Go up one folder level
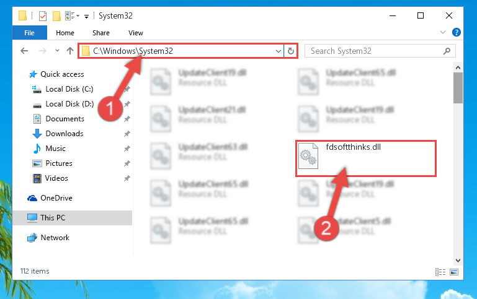Image resolution: width=477 pixels, height=299 pixels. (x=70, y=51)
